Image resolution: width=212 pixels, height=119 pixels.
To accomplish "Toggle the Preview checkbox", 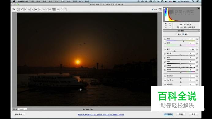I will pyautogui.click(x=153, y=9).
